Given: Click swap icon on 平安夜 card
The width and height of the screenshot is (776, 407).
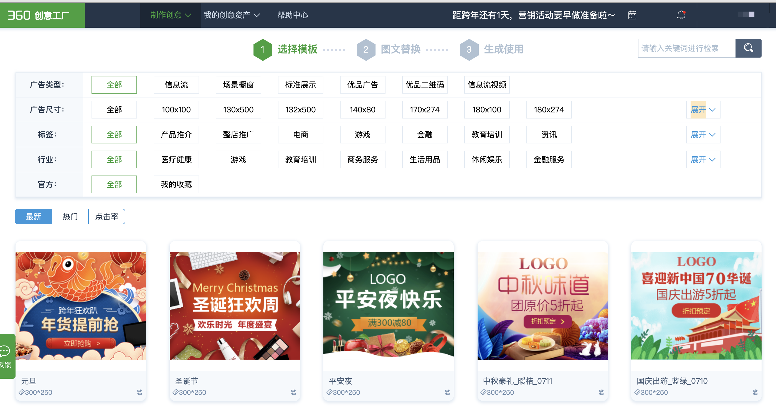Looking at the screenshot, I should (447, 392).
